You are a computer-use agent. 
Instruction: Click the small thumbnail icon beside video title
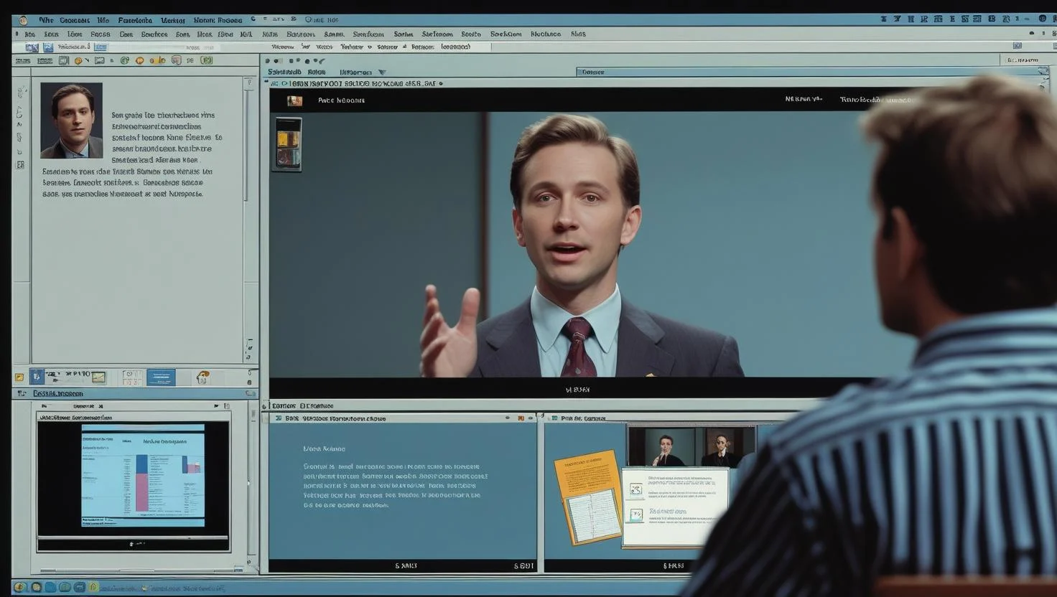[x=294, y=100]
